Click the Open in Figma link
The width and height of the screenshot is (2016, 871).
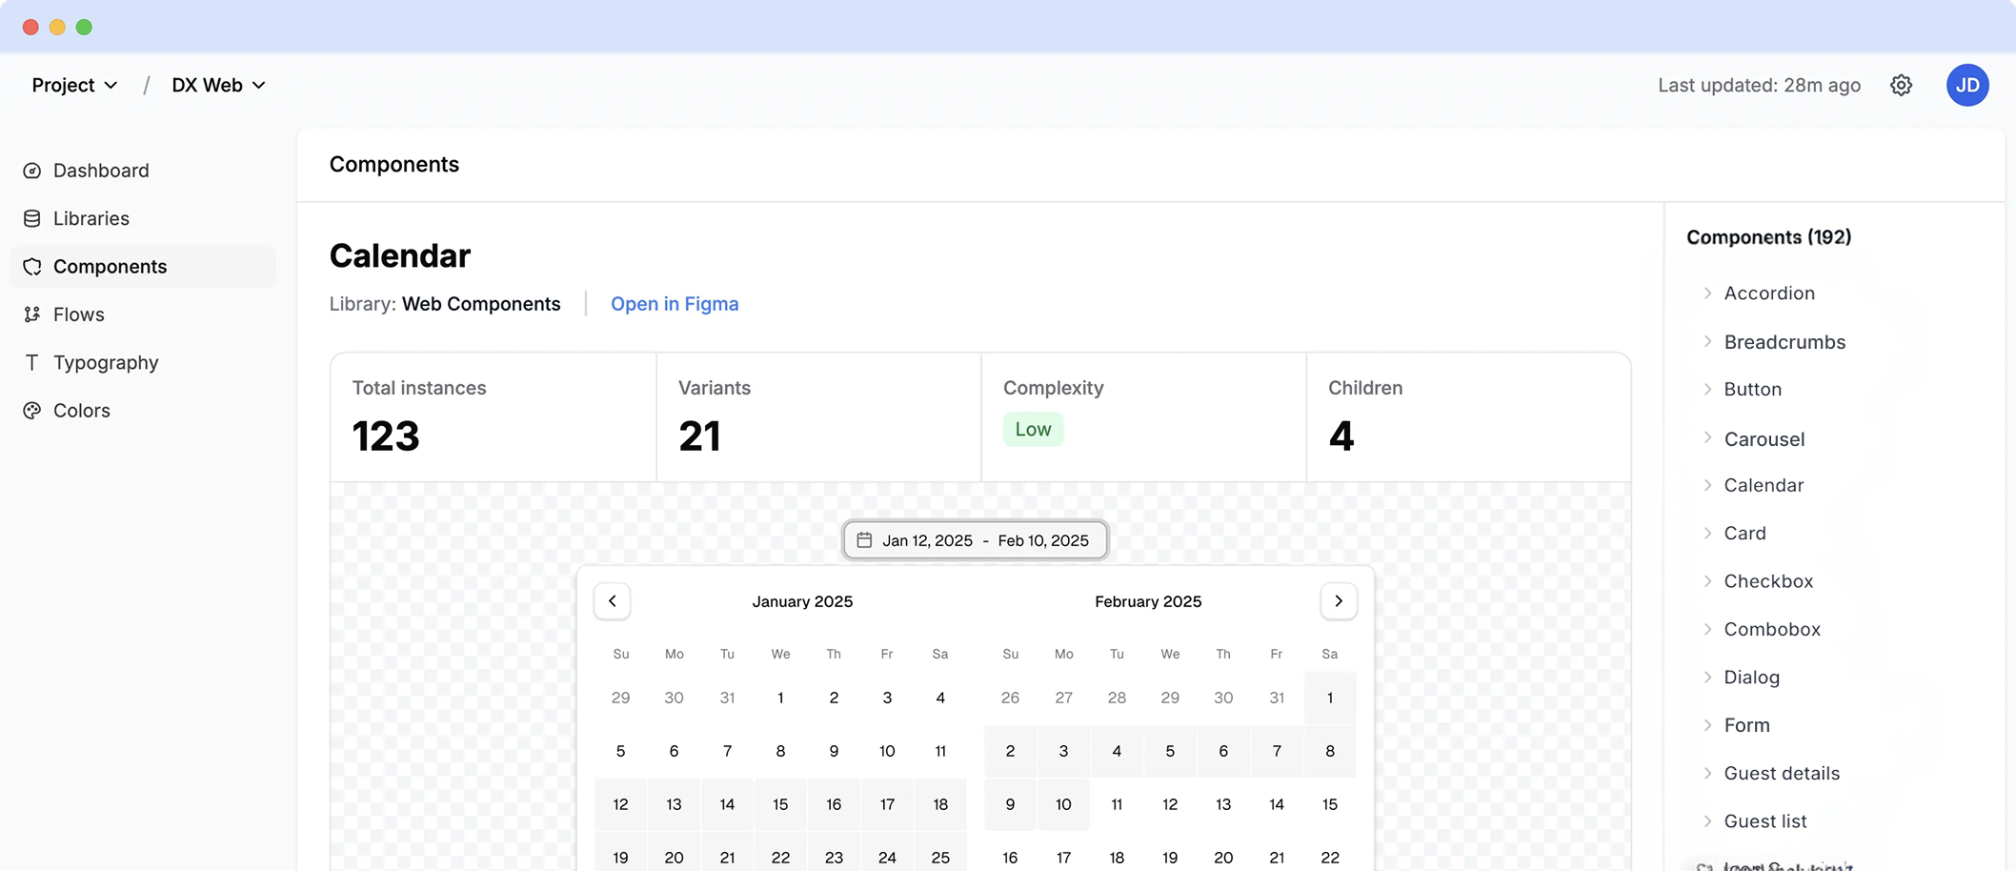675,304
